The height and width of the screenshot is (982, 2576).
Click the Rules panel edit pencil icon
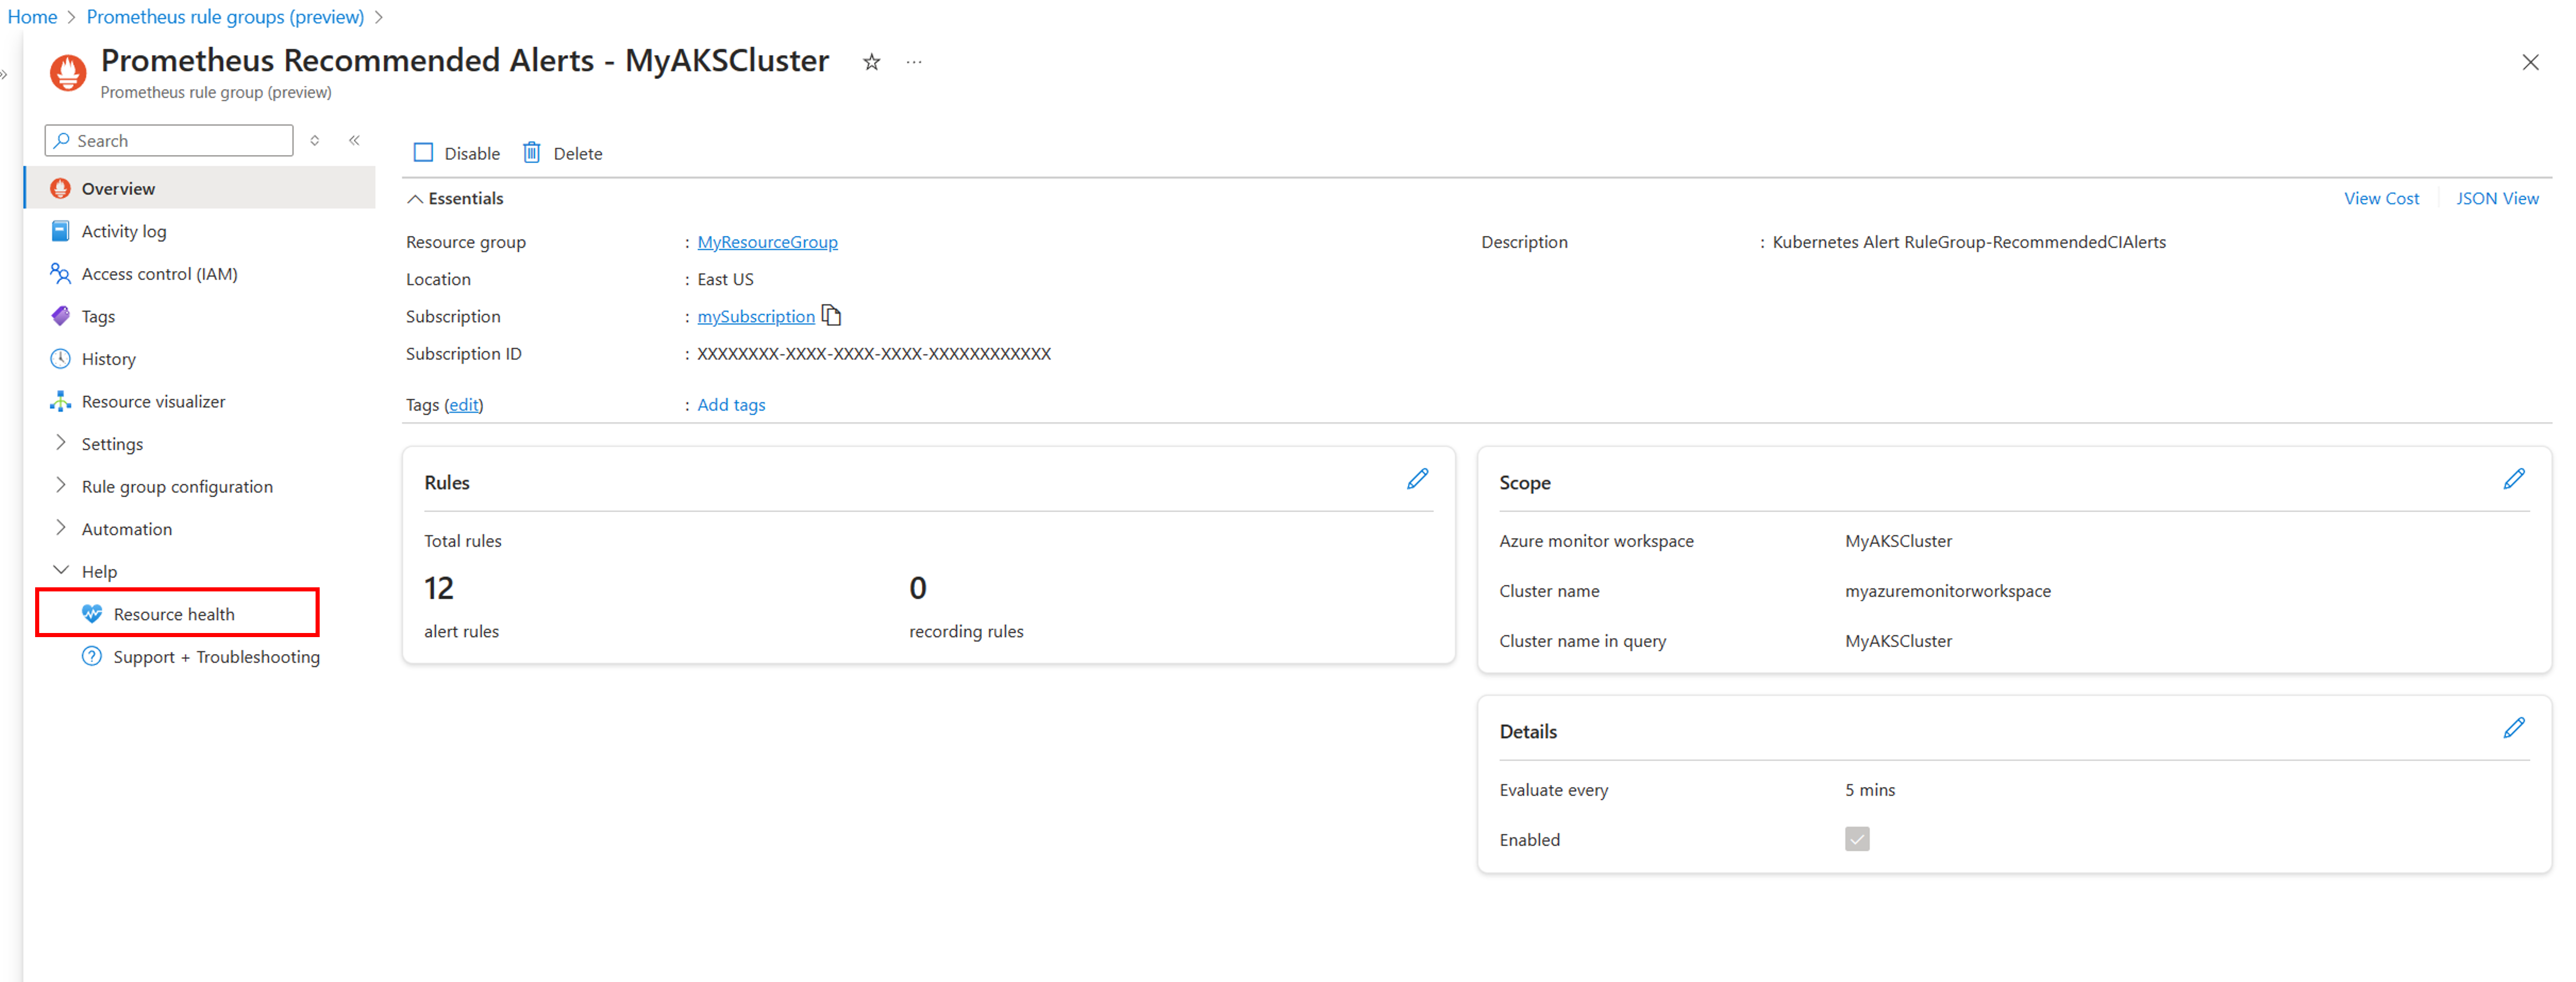click(1418, 478)
